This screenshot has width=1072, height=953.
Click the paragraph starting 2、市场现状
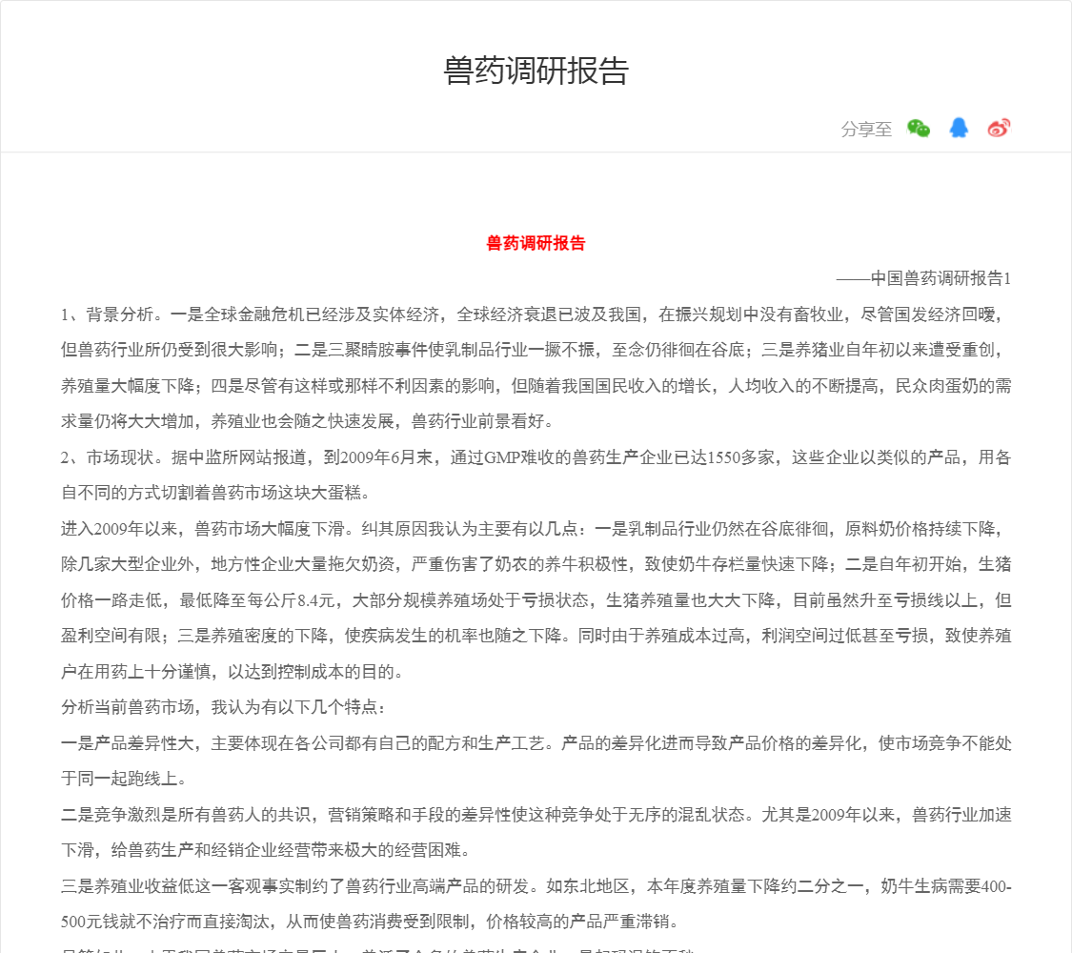(536, 476)
